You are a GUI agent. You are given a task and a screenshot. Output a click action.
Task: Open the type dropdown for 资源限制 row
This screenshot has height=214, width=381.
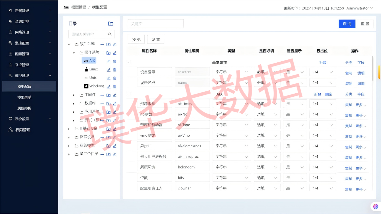tap(232, 104)
